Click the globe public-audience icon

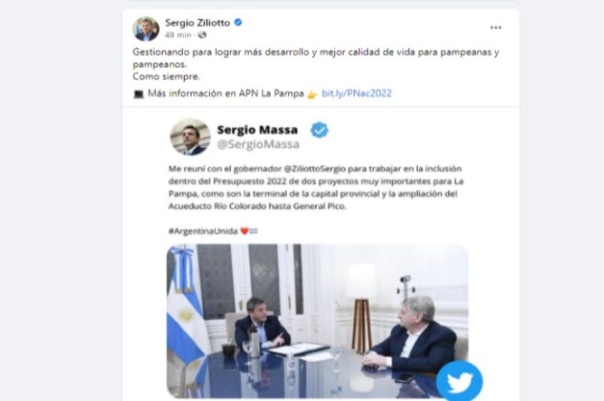click(x=202, y=35)
